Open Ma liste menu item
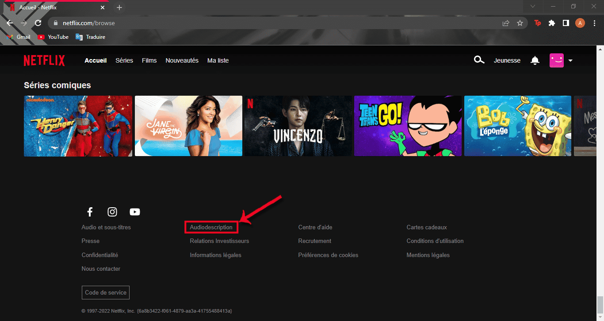This screenshot has width=604, height=321. tap(218, 60)
